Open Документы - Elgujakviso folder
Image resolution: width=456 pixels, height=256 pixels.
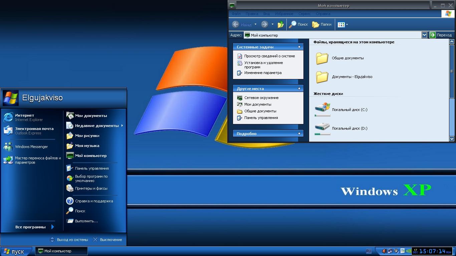[344, 77]
